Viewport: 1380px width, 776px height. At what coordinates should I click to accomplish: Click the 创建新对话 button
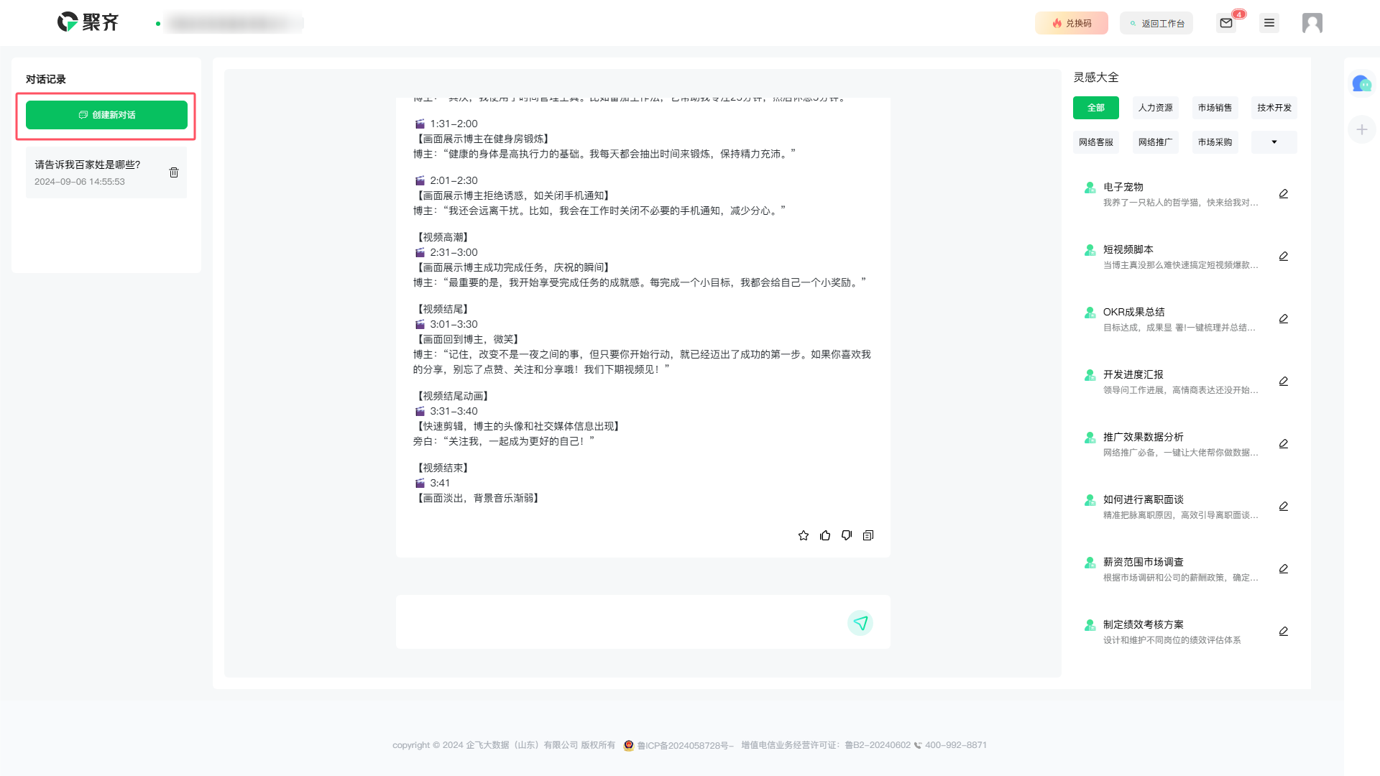(106, 115)
